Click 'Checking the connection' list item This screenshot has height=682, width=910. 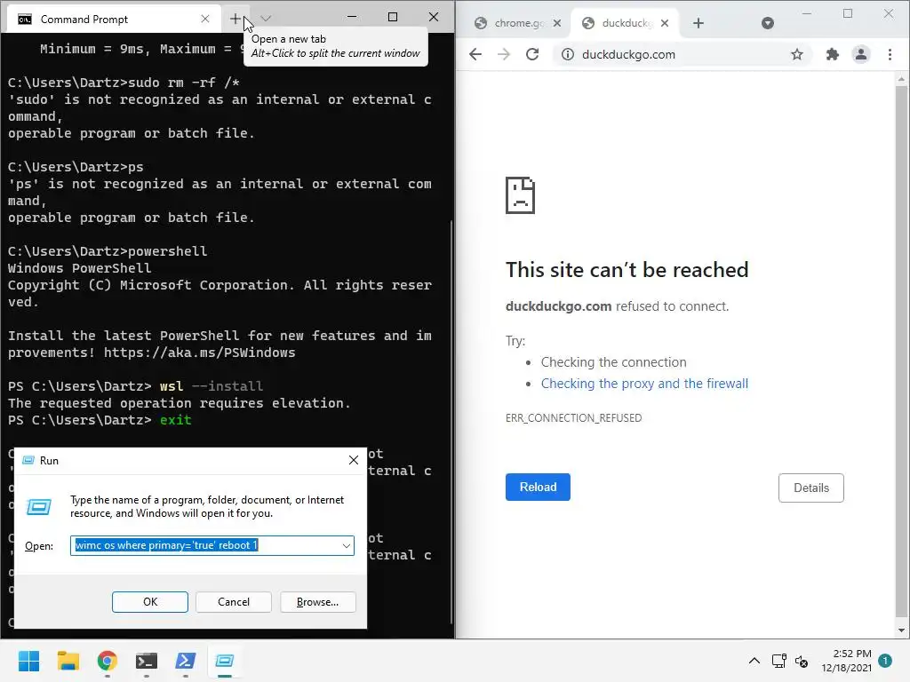click(613, 362)
